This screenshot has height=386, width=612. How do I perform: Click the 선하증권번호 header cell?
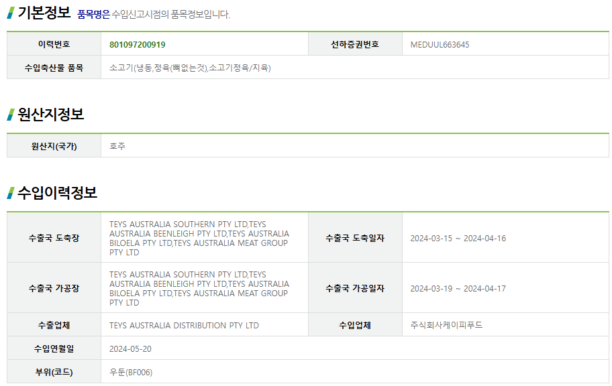point(355,44)
